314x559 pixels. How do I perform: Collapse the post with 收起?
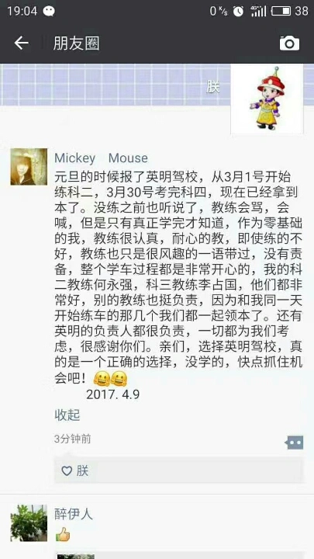[67, 415]
